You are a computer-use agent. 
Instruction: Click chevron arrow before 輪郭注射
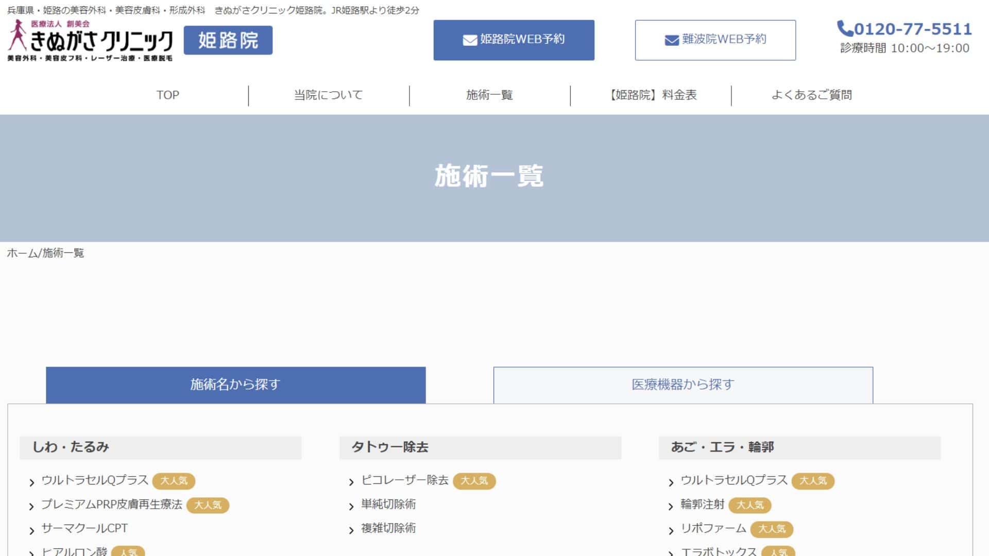pos(671,507)
